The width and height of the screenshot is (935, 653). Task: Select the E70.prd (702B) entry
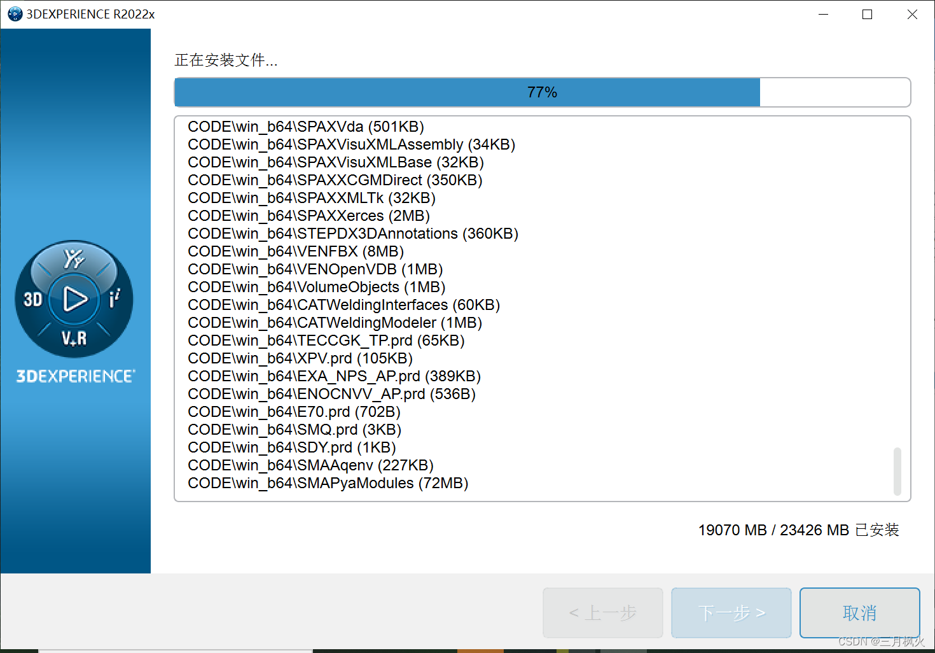(294, 412)
